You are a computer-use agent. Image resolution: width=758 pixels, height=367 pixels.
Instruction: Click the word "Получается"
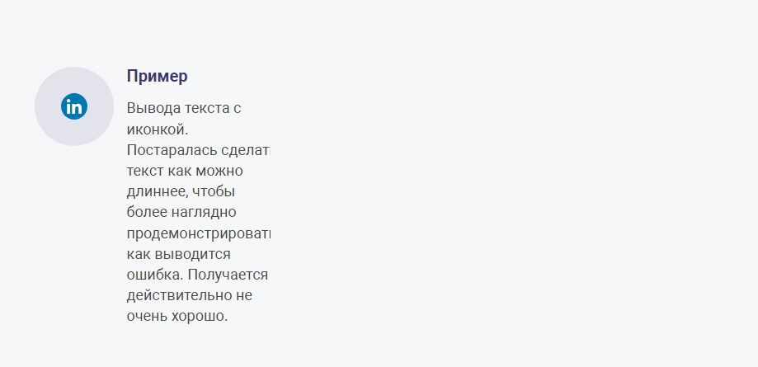(x=228, y=275)
